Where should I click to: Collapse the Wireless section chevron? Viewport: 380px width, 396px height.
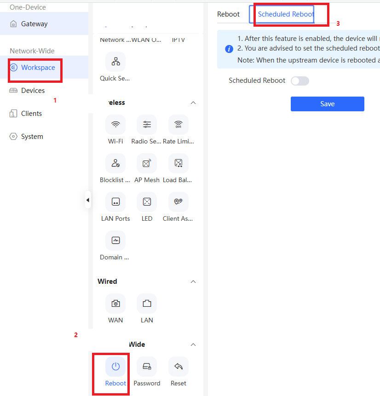[193, 103]
